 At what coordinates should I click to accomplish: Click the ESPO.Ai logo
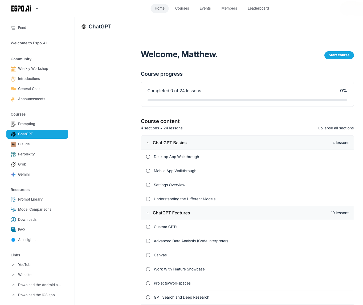tap(21, 9)
